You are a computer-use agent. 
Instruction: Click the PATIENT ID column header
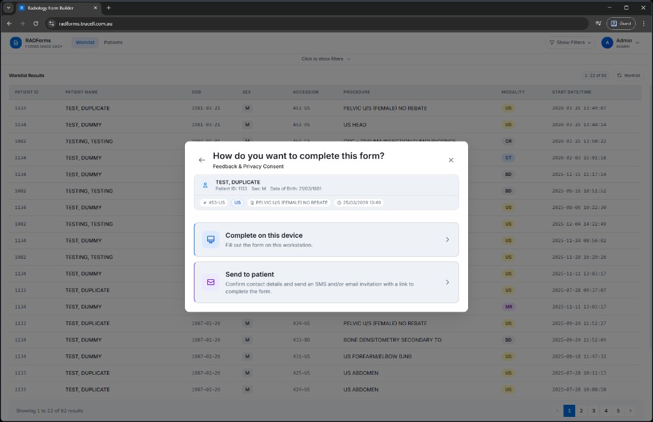[x=27, y=92]
